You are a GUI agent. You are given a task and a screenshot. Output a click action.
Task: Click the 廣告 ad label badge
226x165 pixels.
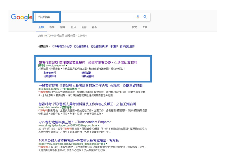tap(42, 65)
